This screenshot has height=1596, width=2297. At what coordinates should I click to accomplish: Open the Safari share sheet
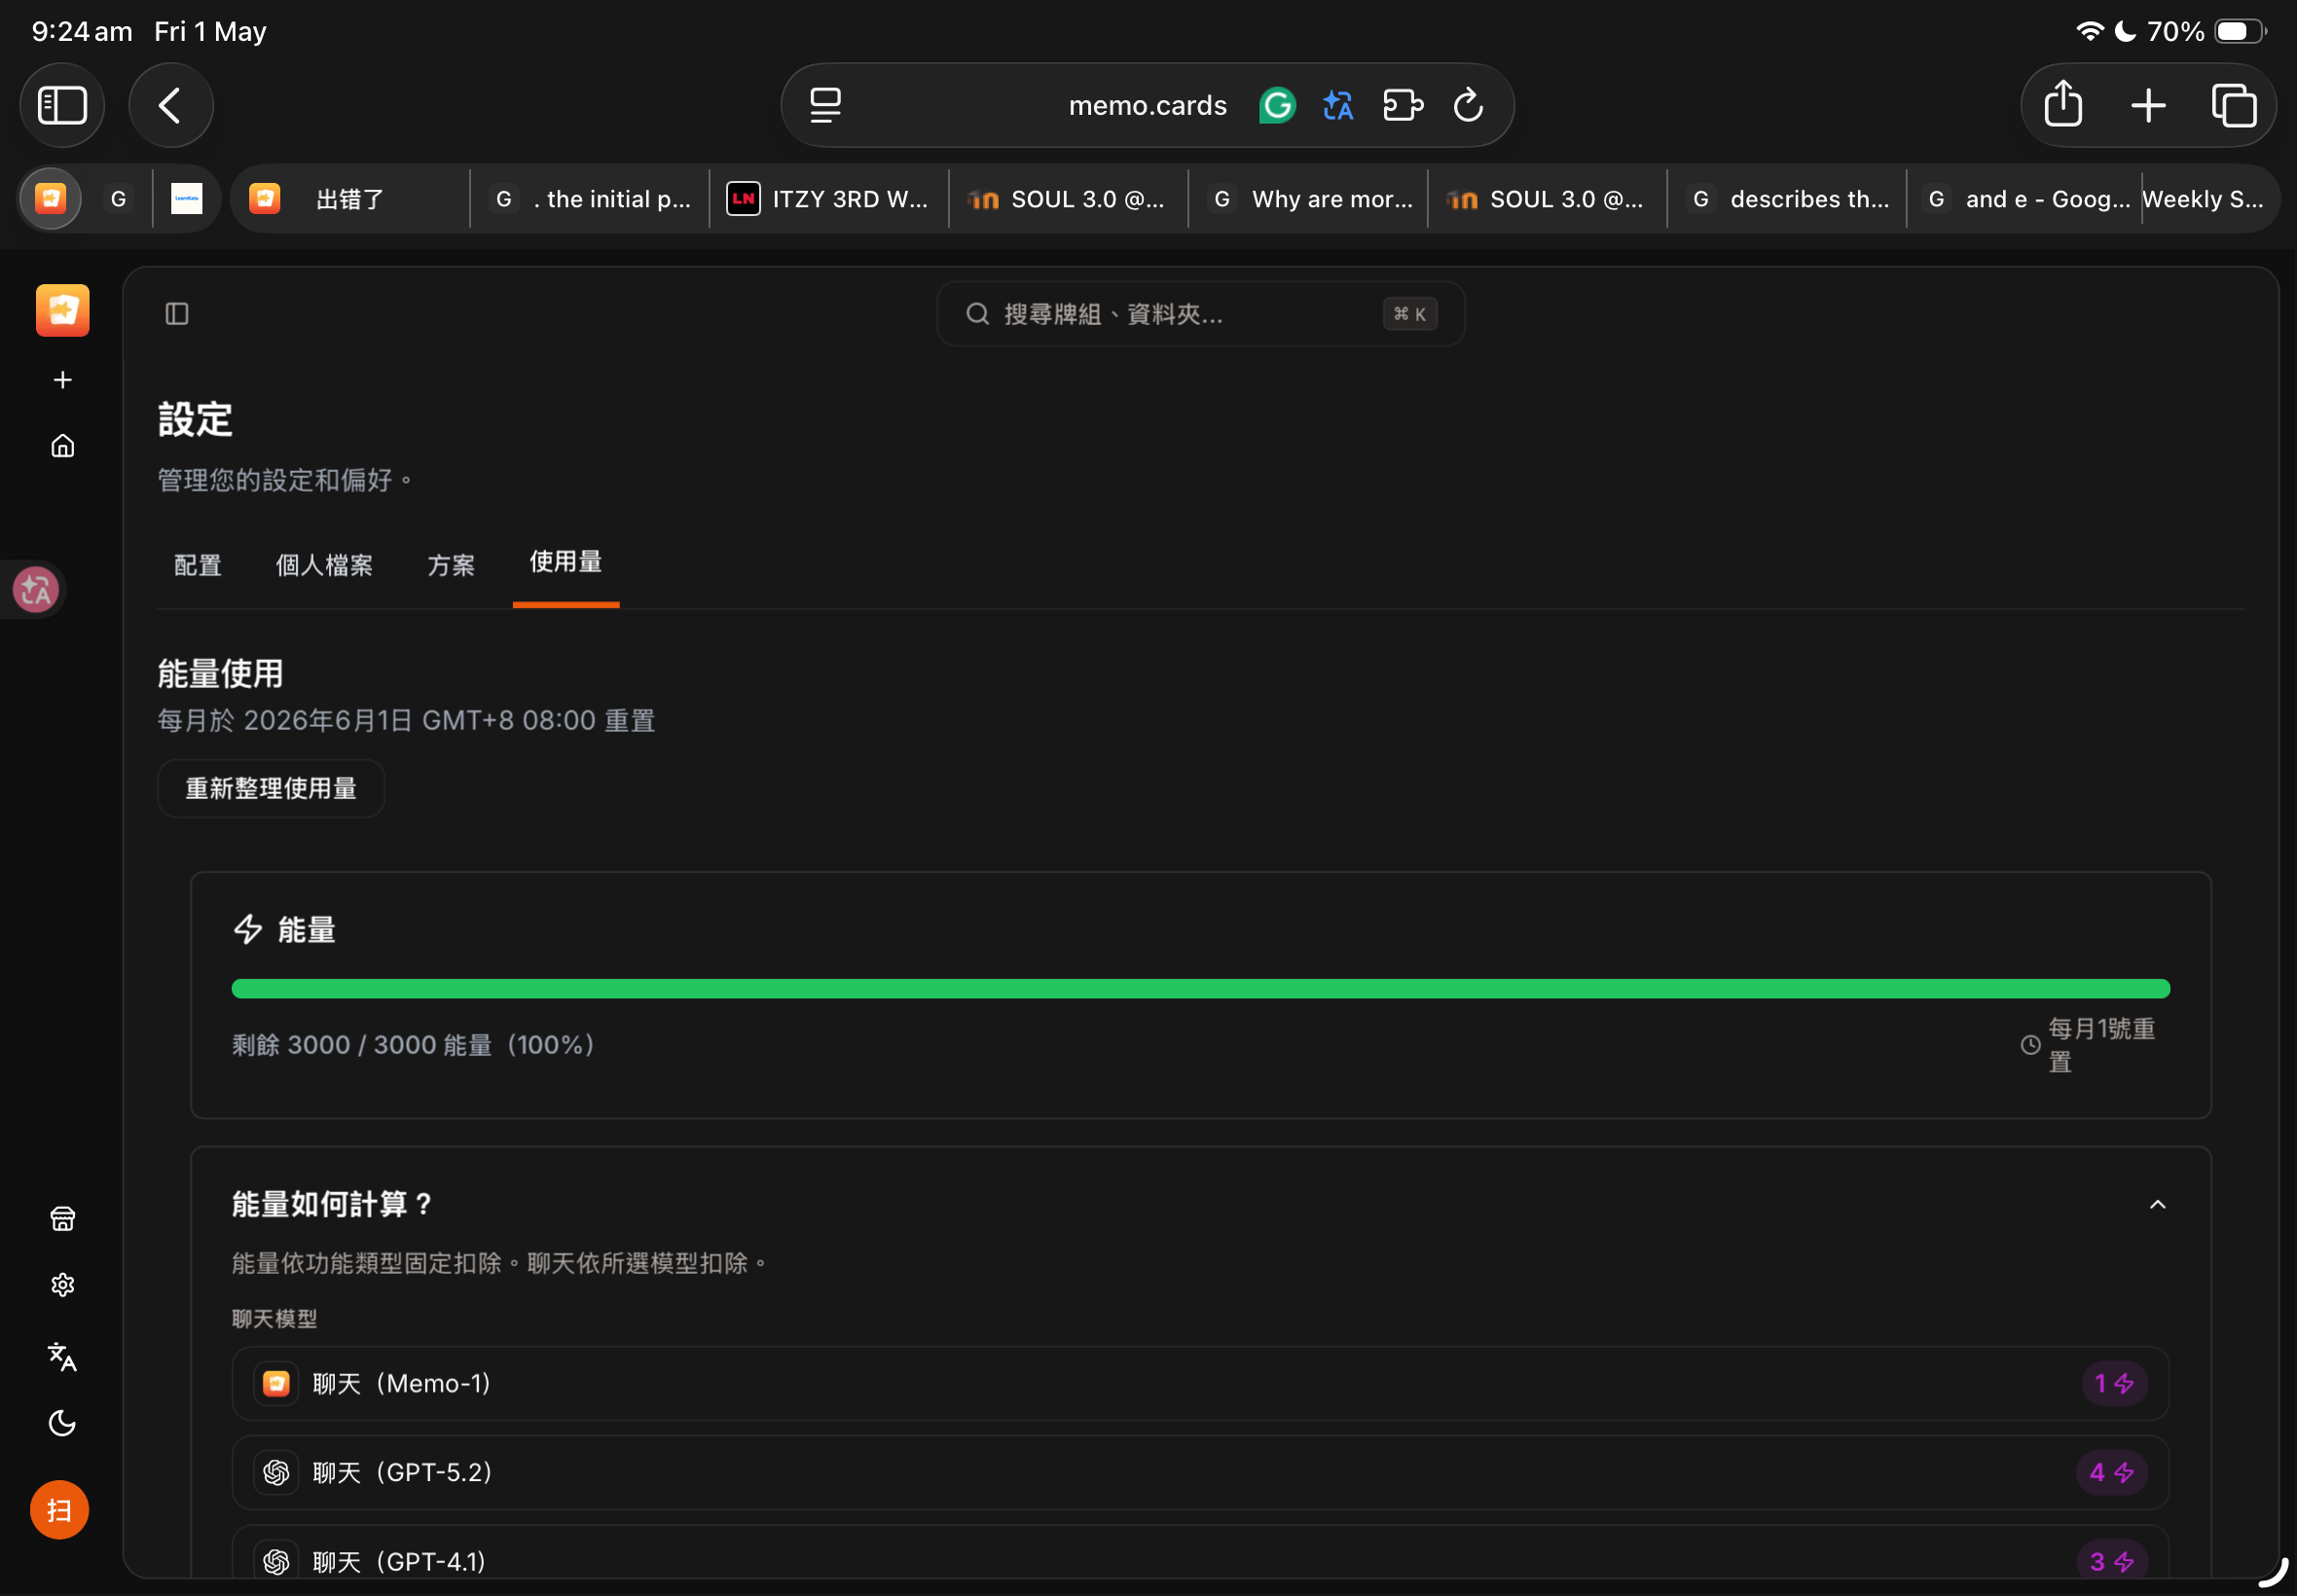(2063, 105)
